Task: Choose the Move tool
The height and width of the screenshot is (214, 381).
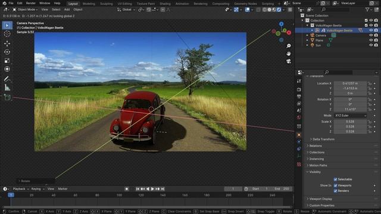Action: (x=7, y=43)
